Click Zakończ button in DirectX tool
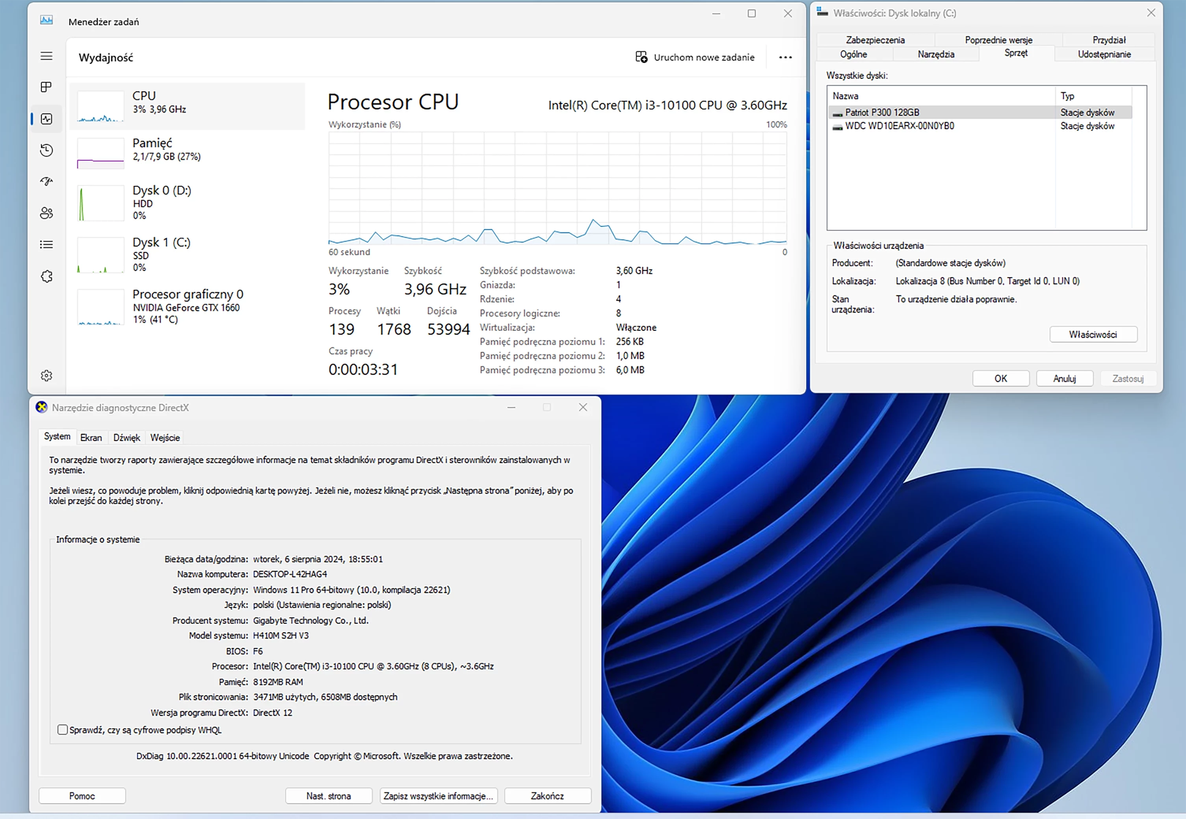 pos(547,796)
